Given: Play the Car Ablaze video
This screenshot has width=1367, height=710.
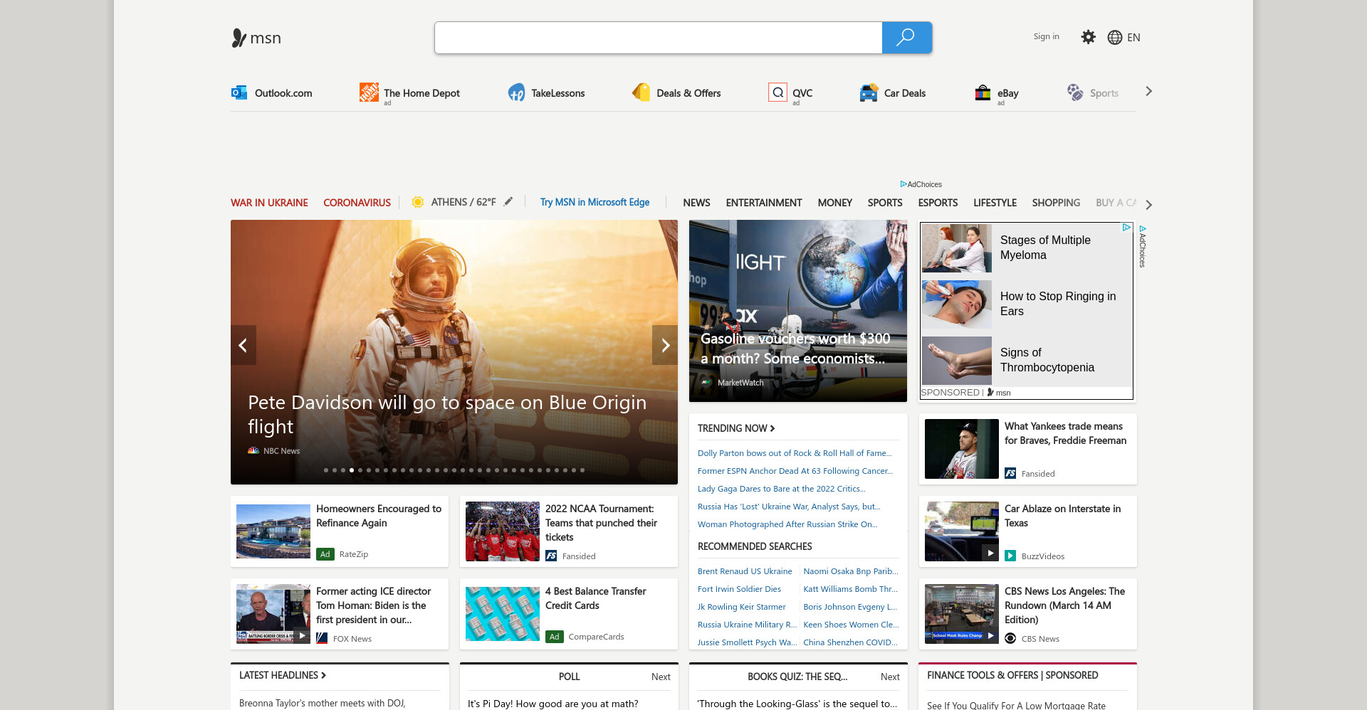Looking at the screenshot, I should pyautogui.click(x=990, y=553).
